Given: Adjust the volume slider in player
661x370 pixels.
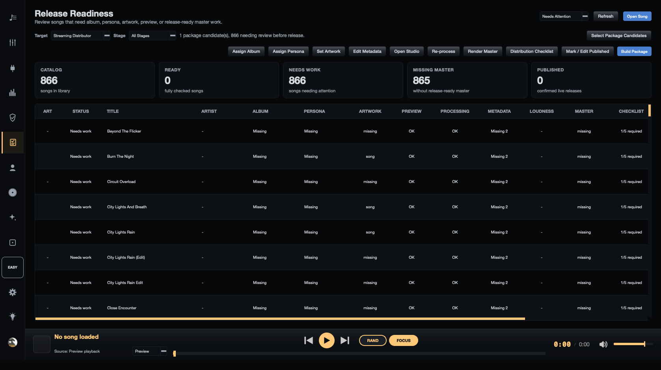Looking at the screenshot, I should pos(633,344).
